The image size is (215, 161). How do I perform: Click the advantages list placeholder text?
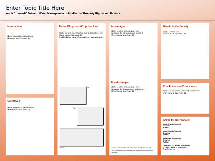point(127,33)
